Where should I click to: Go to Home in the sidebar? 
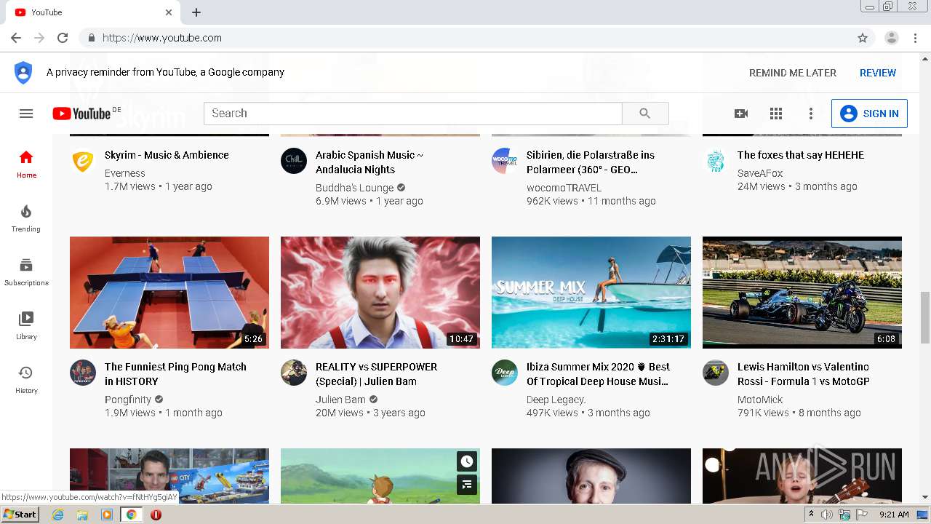coord(26,164)
